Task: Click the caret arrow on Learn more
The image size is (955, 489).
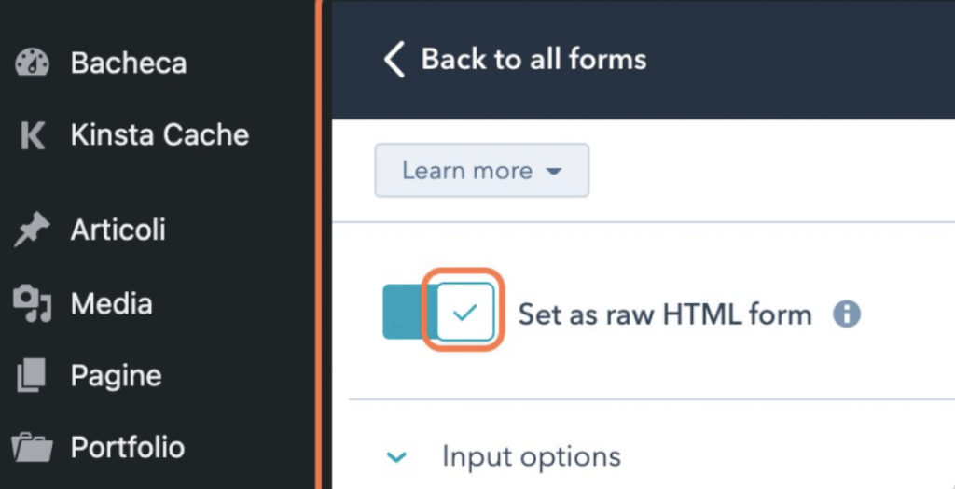Action: pos(554,172)
